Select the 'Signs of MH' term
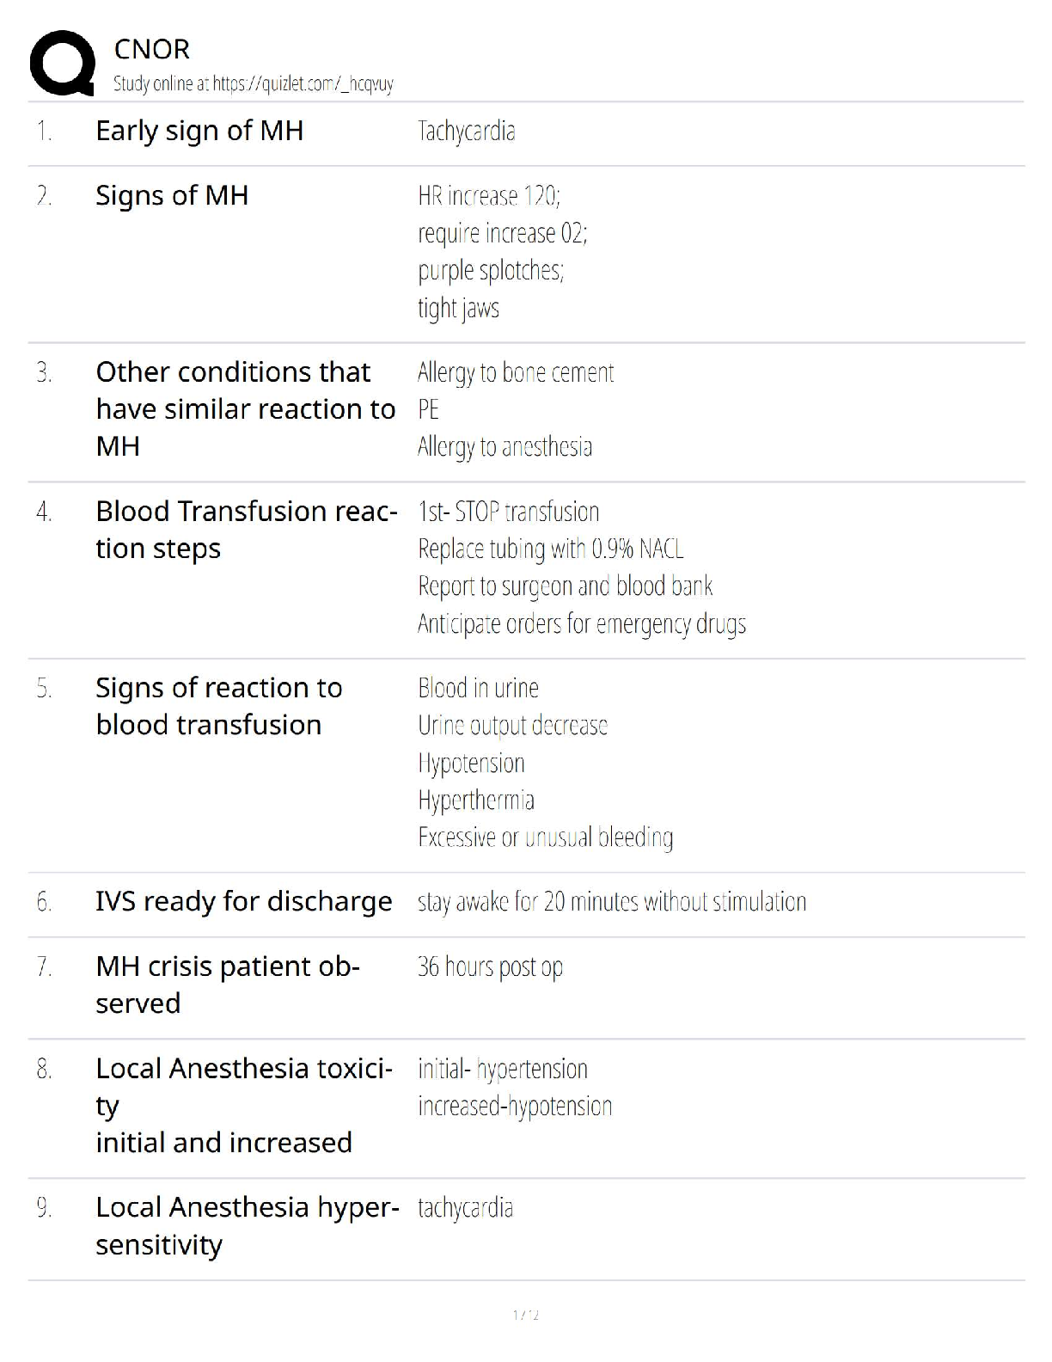 coord(172,195)
